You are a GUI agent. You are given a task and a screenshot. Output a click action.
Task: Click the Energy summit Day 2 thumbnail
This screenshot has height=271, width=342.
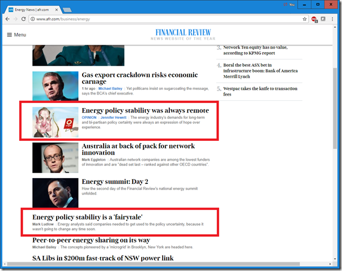coord(55,193)
